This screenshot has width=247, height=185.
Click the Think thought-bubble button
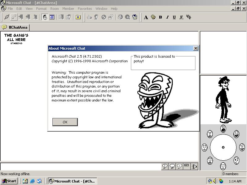click(172, 166)
